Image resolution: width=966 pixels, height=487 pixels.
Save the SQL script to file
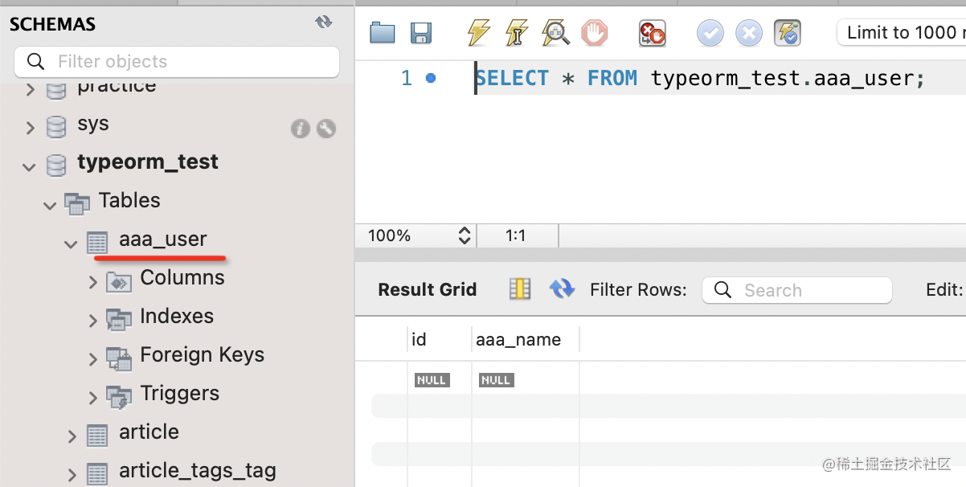pyautogui.click(x=421, y=33)
